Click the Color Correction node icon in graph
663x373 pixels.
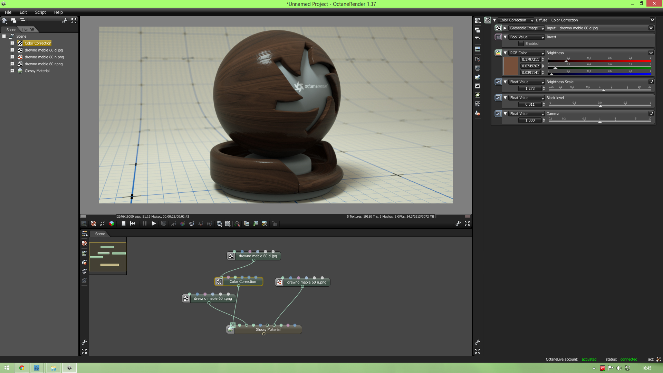(219, 282)
